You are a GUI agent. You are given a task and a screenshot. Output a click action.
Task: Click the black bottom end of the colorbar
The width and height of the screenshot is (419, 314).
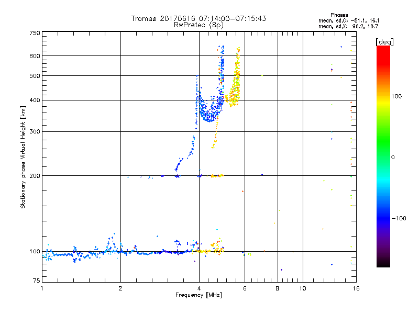[383, 264]
